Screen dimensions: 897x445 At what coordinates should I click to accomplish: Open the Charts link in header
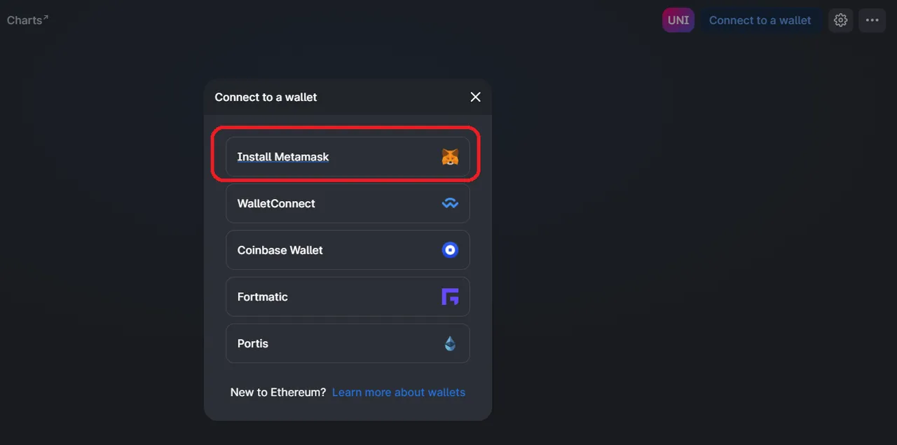coord(25,20)
